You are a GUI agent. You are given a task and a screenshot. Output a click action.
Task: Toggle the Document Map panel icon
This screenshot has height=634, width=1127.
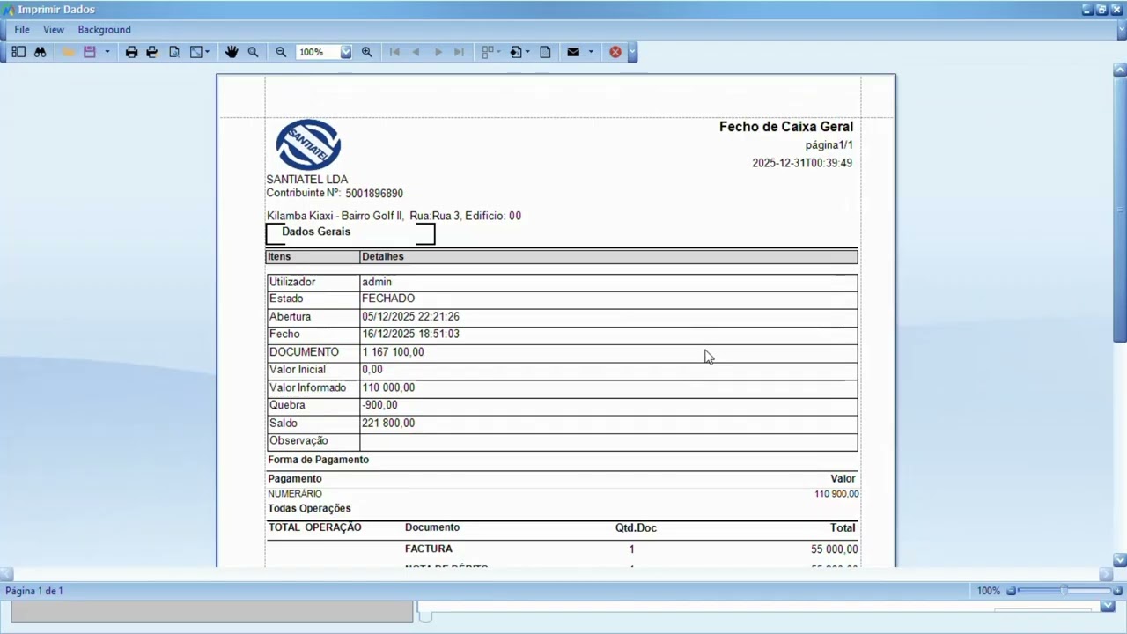18,52
